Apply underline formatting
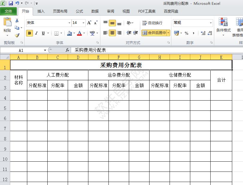This screenshot has width=243, height=185. pos(43,33)
